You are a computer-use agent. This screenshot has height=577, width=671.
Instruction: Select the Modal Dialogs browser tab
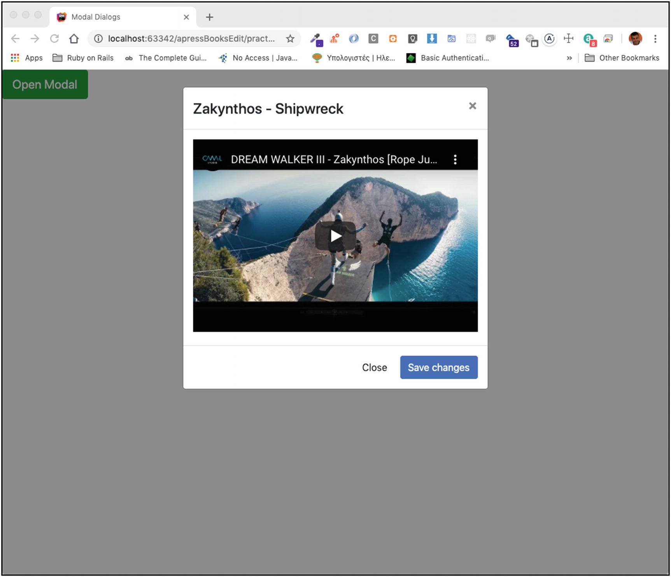(x=117, y=17)
